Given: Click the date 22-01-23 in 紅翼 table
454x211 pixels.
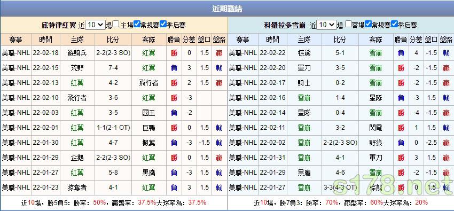Looking at the screenshot, I should click(46, 187).
